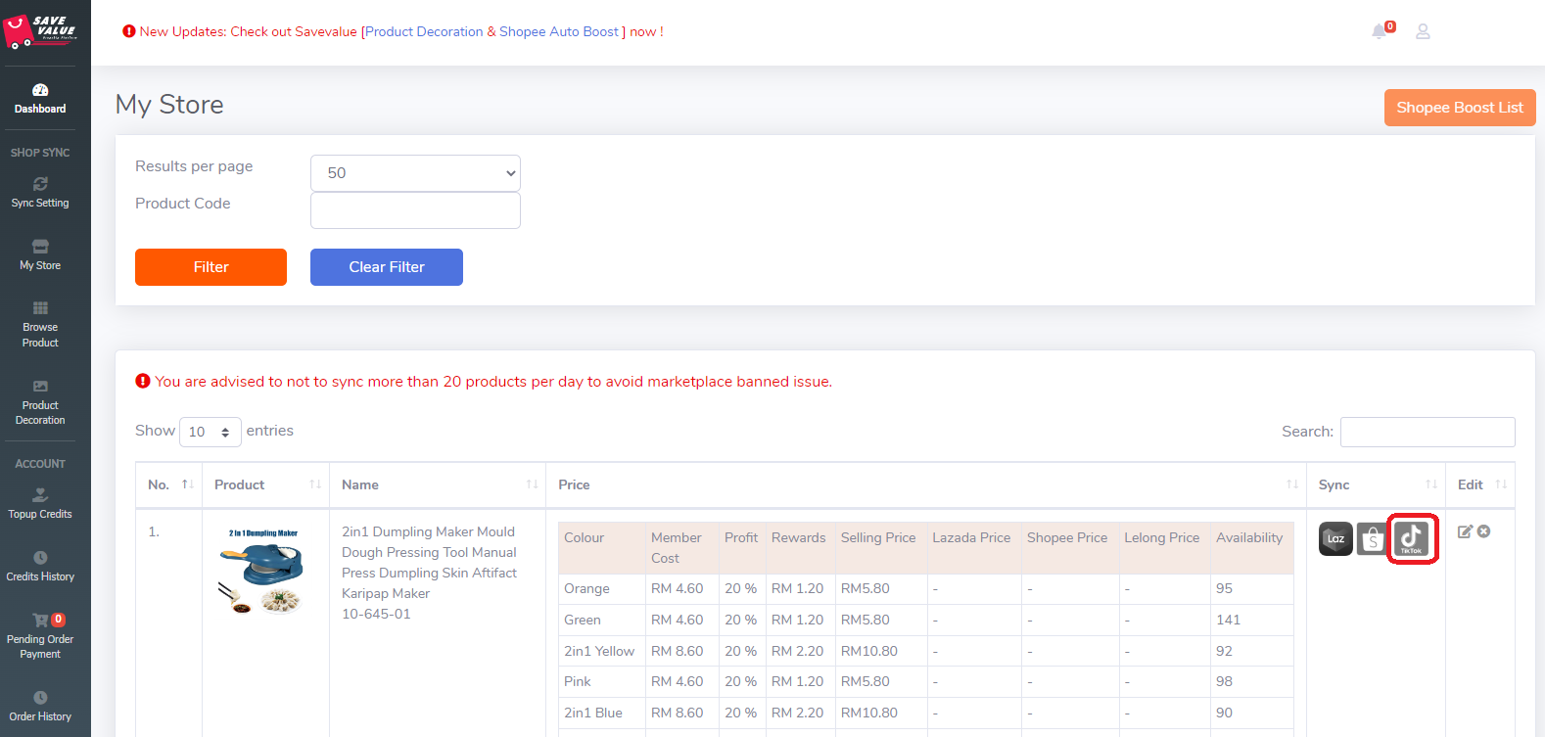1545x737 pixels.
Task: Click the Clear Filter button
Action: click(386, 267)
